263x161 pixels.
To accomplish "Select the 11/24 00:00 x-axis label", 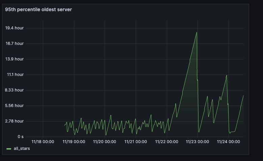I will click(229, 142).
